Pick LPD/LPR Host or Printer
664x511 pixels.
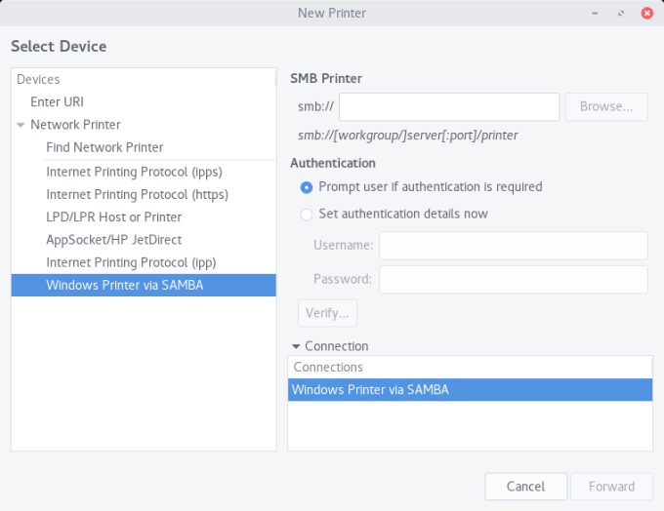(x=113, y=216)
